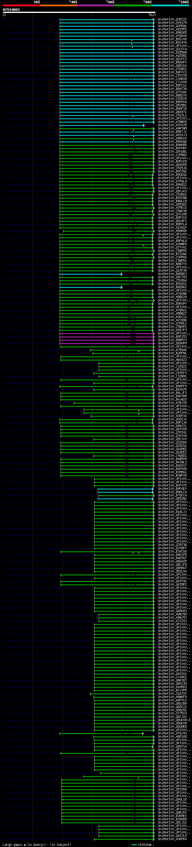Image resolution: width=192 pixels, height=847 pixels.
Task: Select hit label UniRef100_Q9XGW1
Action: tap(172, 151)
